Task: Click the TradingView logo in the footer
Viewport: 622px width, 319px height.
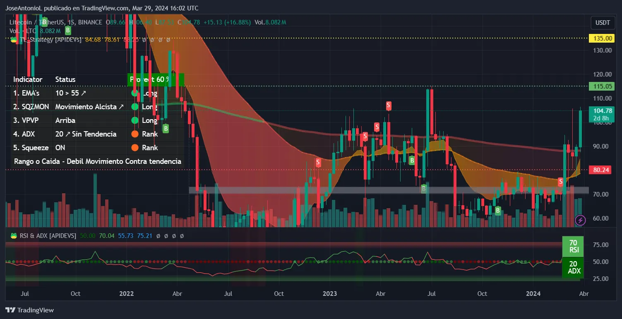Action: click(x=29, y=310)
